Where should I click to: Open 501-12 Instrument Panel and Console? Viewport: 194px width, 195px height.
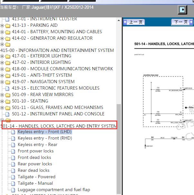click(x=58, y=114)
